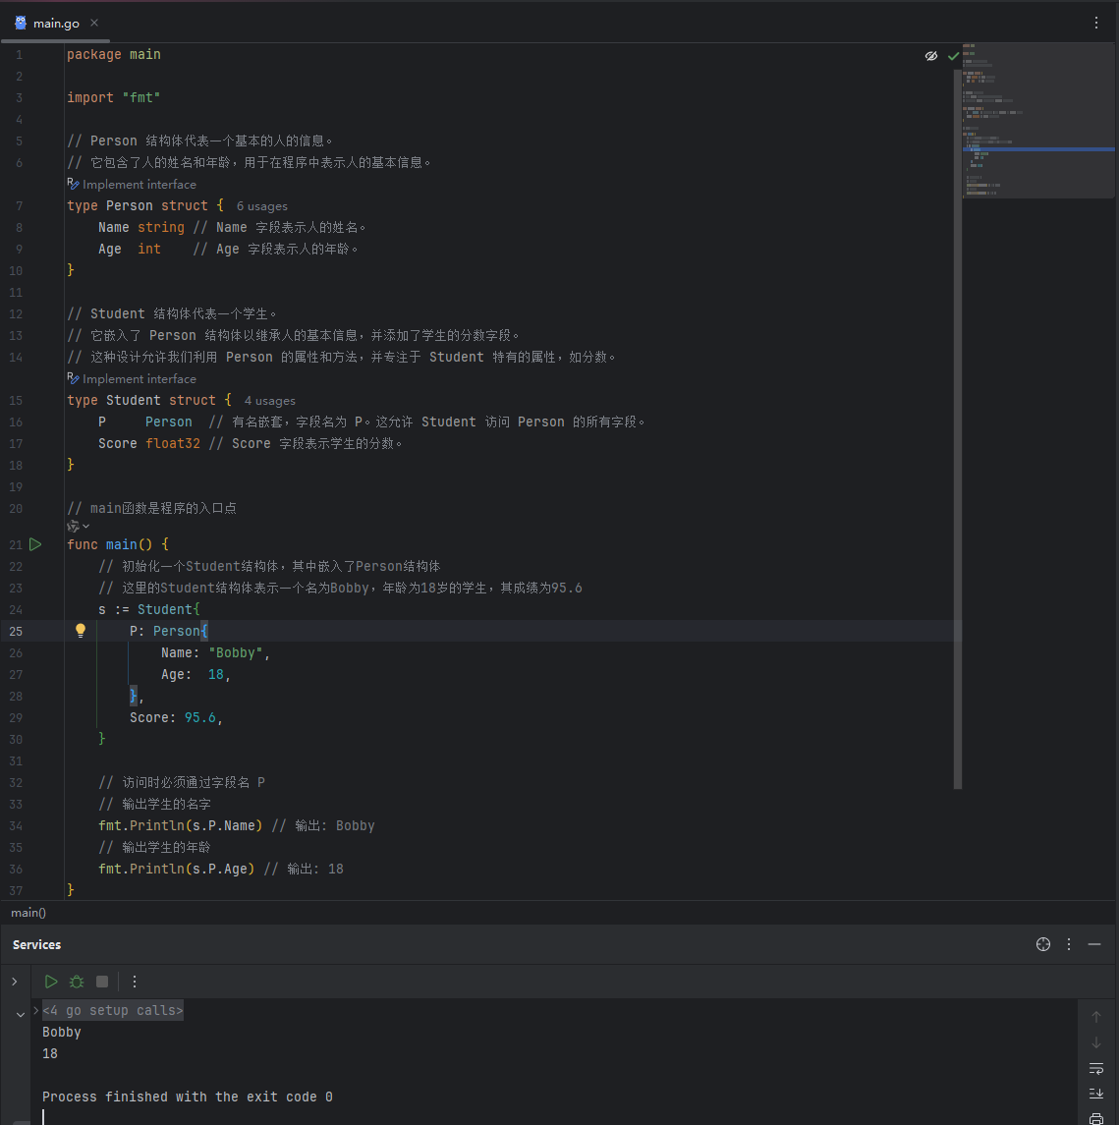
Task: Open the AI actions dropdown above func main
Action: point(78,527)
